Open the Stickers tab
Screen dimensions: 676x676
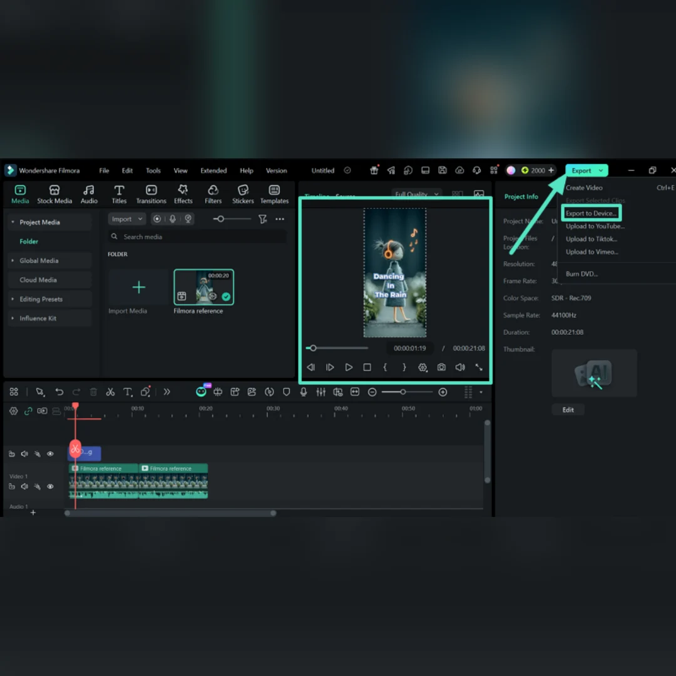pos(243,194)
